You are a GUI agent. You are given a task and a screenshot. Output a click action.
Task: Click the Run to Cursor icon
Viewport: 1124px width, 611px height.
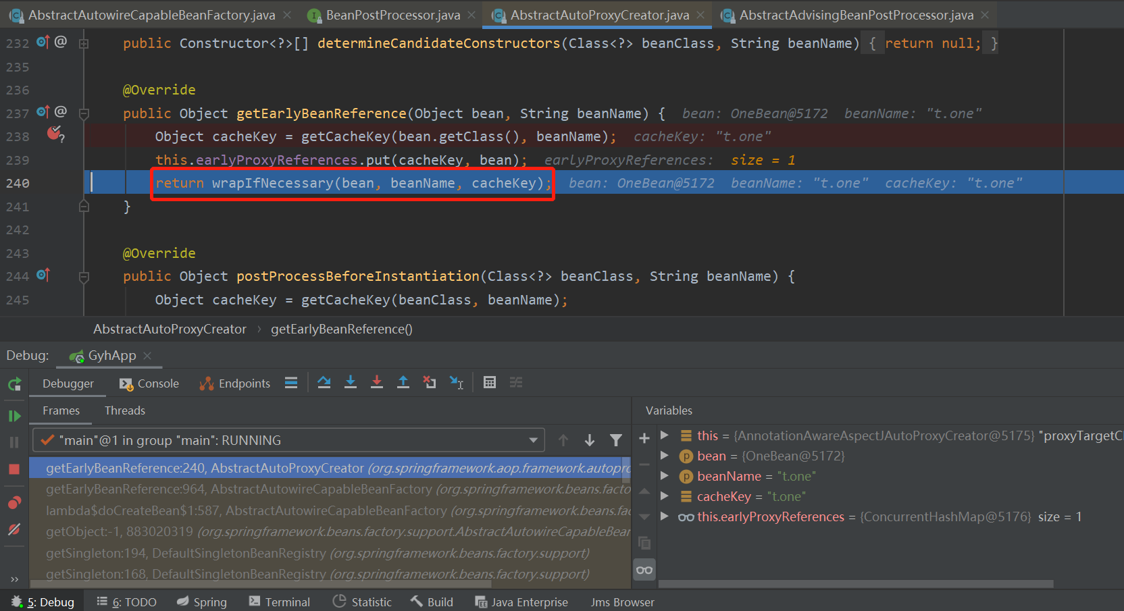point(457,382)
